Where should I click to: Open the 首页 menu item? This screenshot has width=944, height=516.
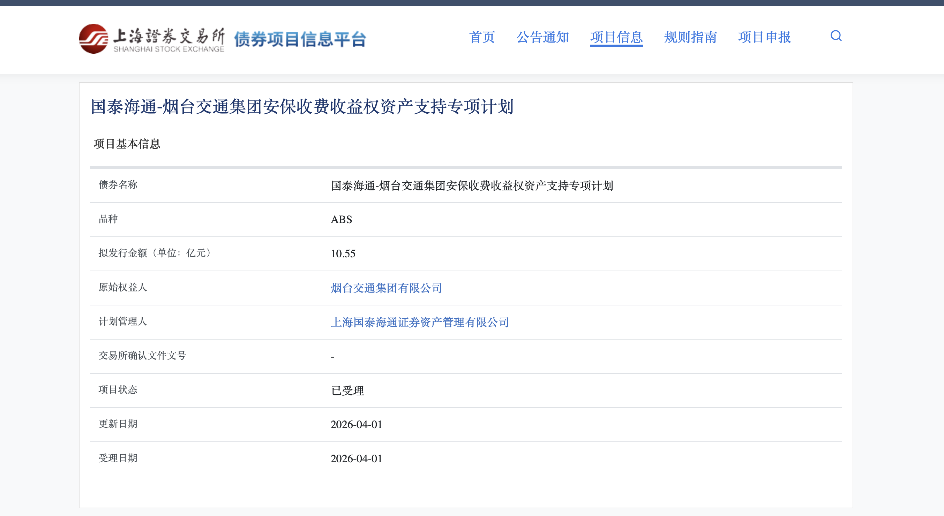click(482, 37)
